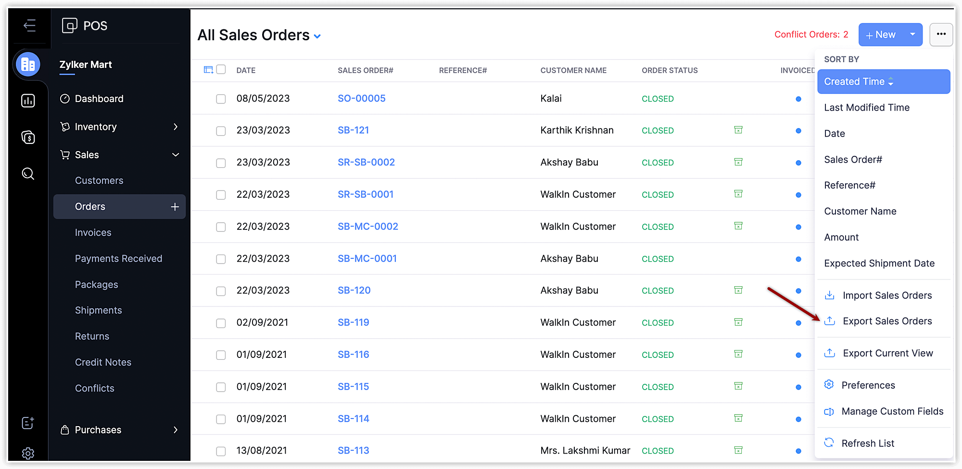Click the package icon on the SB-121 row

click(738, 130)
